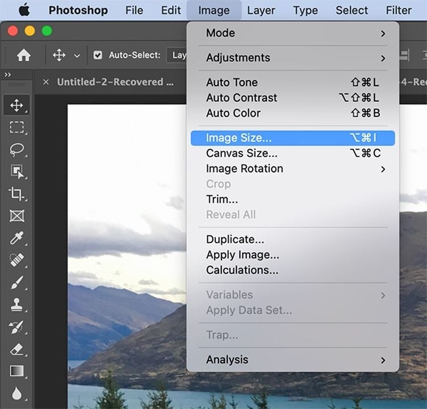Select the Eyedropper tool
This screenshot has height=409, width=427.
(x=16, y=238)
